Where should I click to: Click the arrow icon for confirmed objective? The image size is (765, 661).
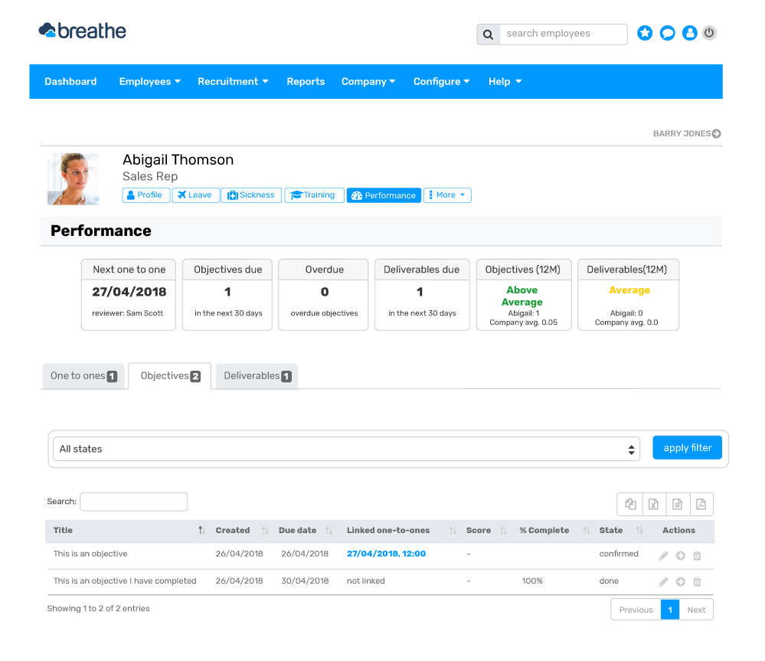pos(680,555)
